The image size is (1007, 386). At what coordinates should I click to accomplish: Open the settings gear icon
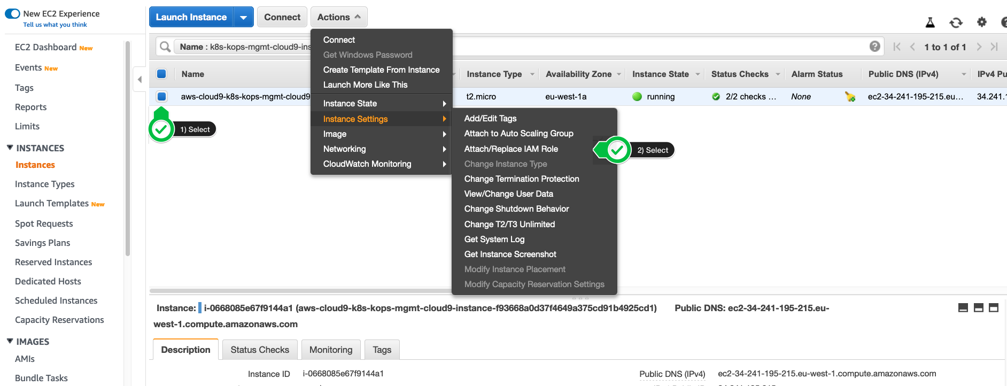[982, 22]
